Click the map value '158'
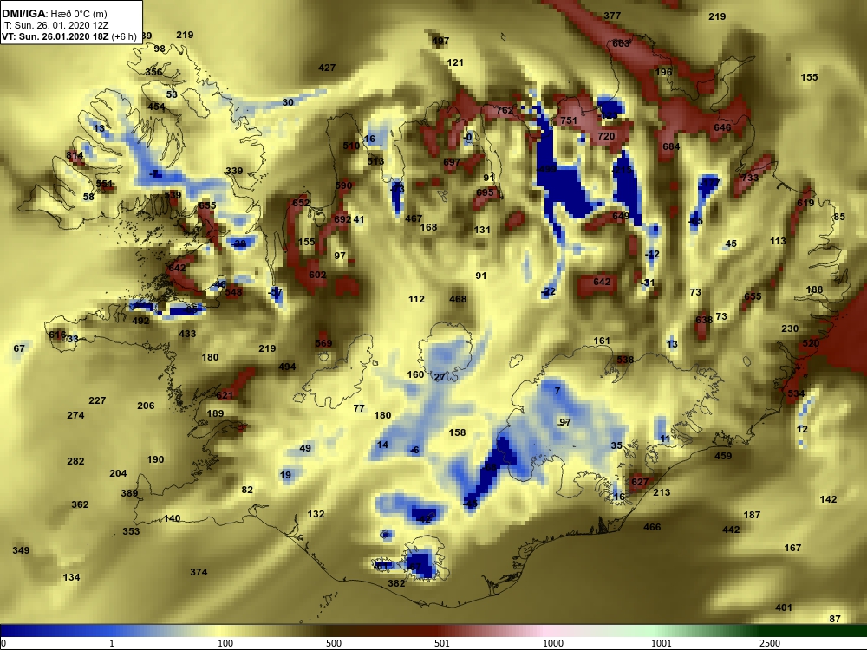The height and width of the screenshot is (650, 867). [457, 432]
